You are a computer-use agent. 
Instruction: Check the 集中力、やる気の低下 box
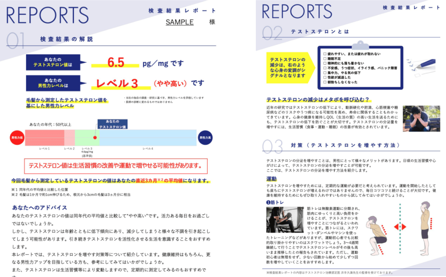click(325, 73)
